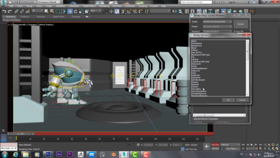Open the Graph Editors menu
280x158 pixels.
click(x=89, y=6)
